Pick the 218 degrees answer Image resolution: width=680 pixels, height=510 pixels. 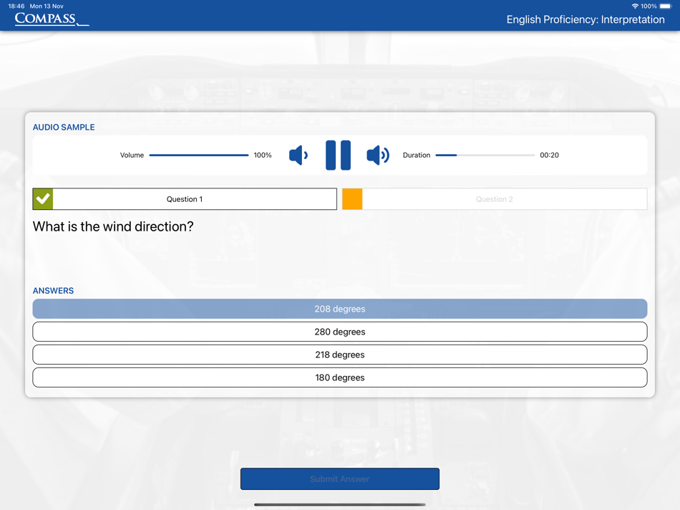click(340, 355)
